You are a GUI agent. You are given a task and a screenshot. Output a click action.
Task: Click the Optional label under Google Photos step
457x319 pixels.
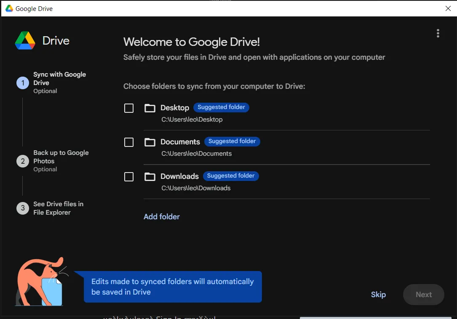45,169
